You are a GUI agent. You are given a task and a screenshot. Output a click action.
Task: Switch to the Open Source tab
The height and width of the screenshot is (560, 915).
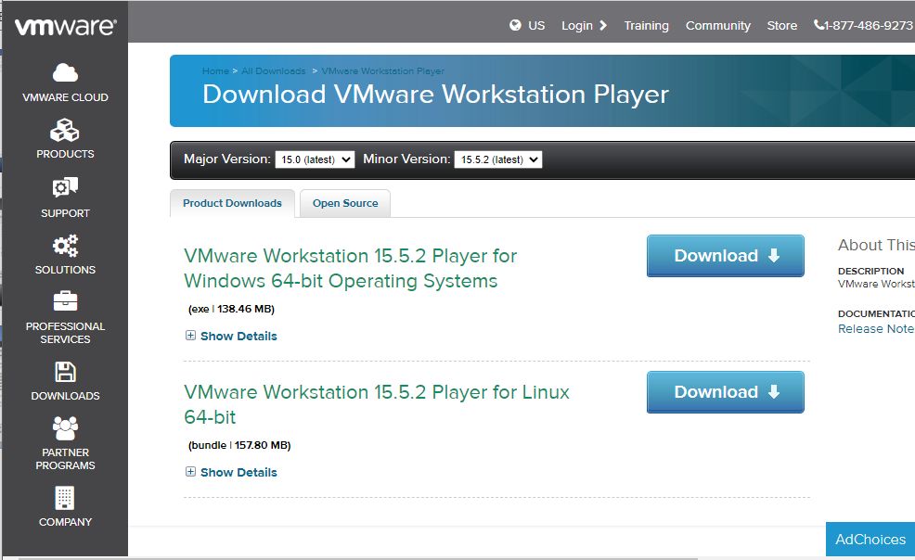click(x=345, y=203)
